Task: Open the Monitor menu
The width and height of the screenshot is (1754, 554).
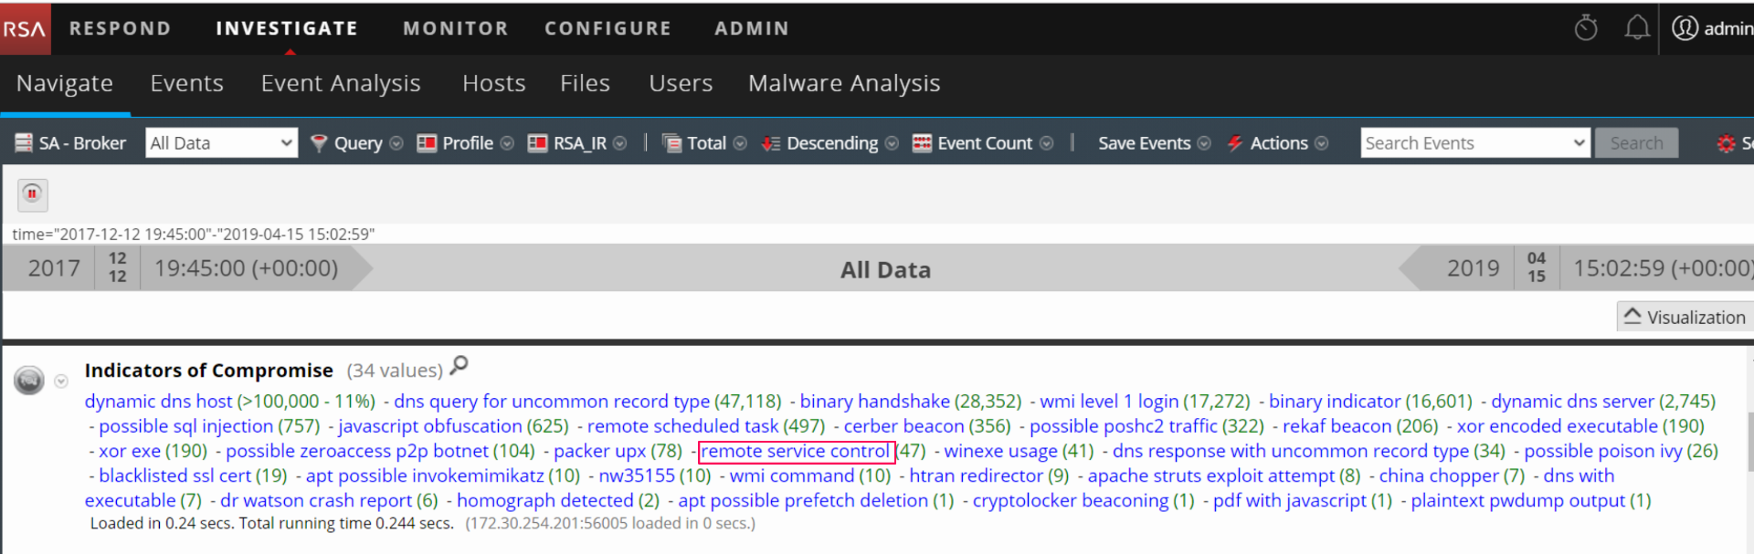Action: point(455,28)
